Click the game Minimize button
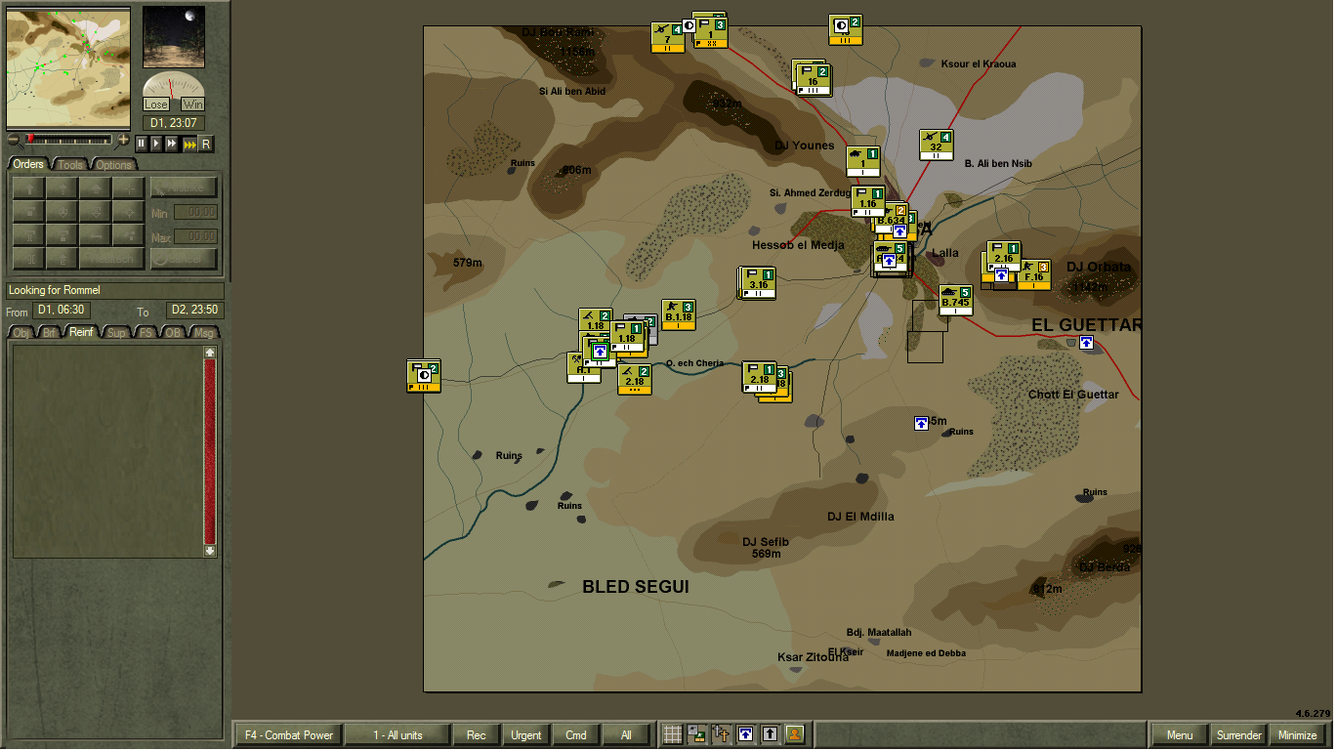1337x751 pixels. pos(1298,734)
